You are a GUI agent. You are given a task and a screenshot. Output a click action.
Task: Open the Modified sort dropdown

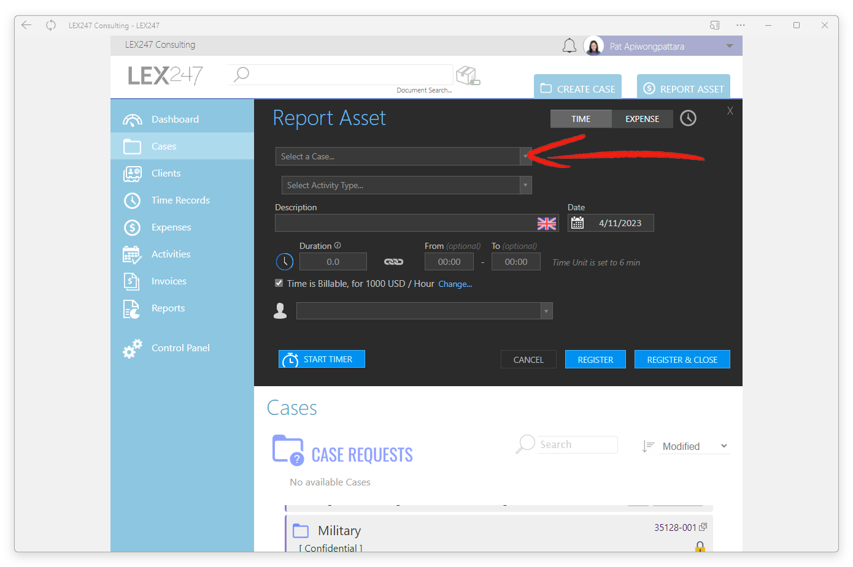tap(694, 446)
